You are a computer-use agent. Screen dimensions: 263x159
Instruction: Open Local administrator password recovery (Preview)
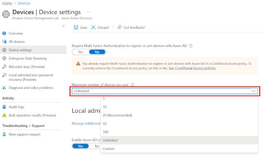(x=31, y=77)
